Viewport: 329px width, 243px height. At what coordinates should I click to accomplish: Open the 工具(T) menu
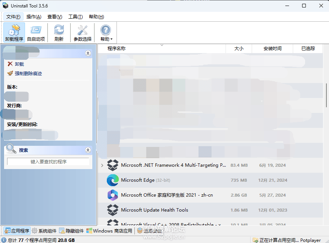click(75, 17)
